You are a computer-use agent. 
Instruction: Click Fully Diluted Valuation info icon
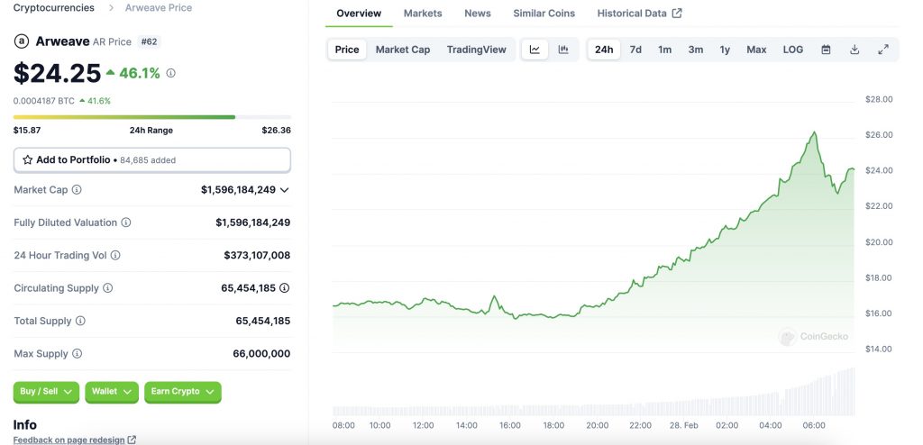click(x=126, y=222)
